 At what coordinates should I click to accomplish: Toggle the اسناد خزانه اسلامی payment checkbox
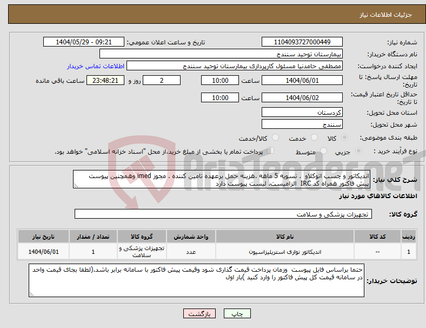point(271,150)
